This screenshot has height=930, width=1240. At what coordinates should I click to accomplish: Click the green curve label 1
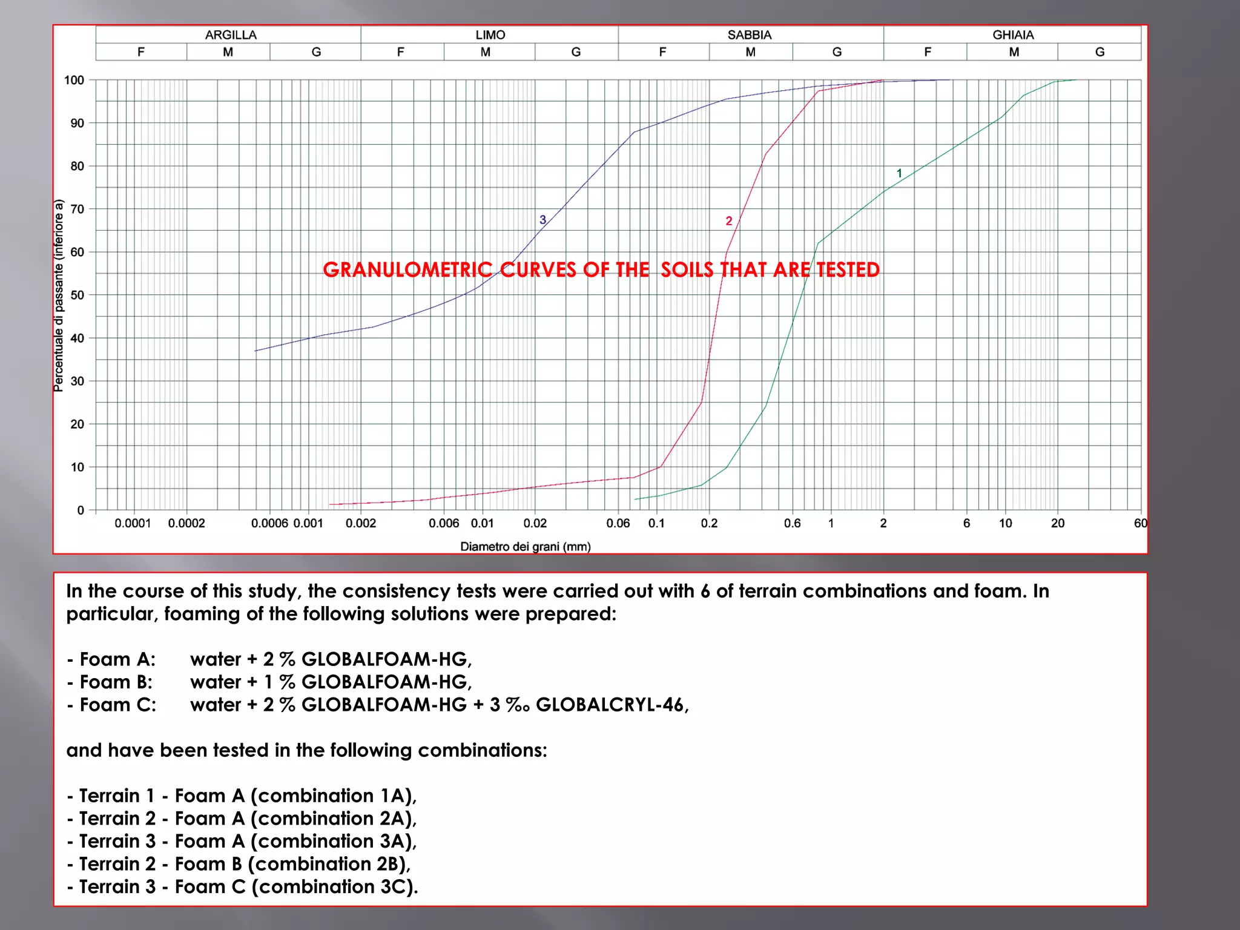[899, 174]
